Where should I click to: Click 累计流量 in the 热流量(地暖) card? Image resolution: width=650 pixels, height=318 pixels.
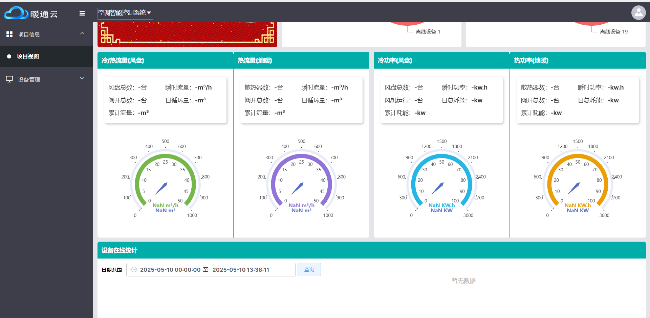pyautogui.click(x=258, y=113)
